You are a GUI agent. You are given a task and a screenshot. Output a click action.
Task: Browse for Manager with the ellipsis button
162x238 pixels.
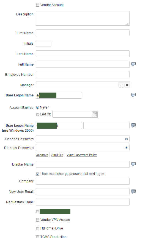(x=121, y=85)
